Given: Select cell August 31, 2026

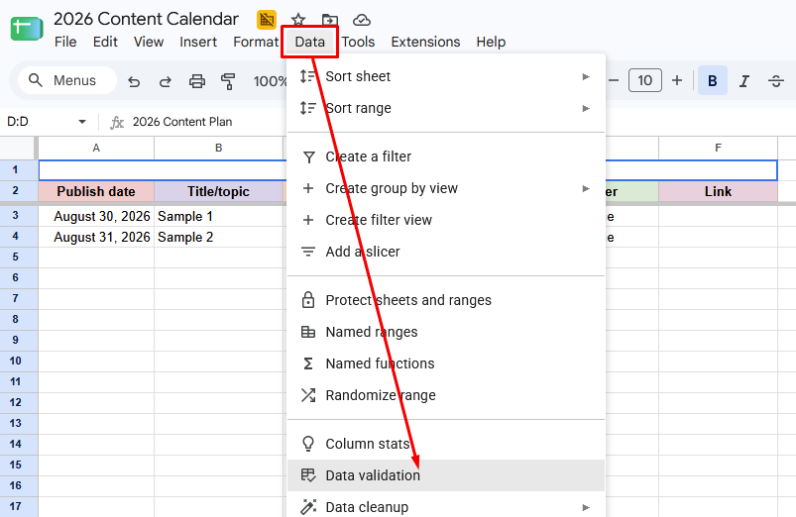Looking at the screenshot, I should tap(96, 238).
